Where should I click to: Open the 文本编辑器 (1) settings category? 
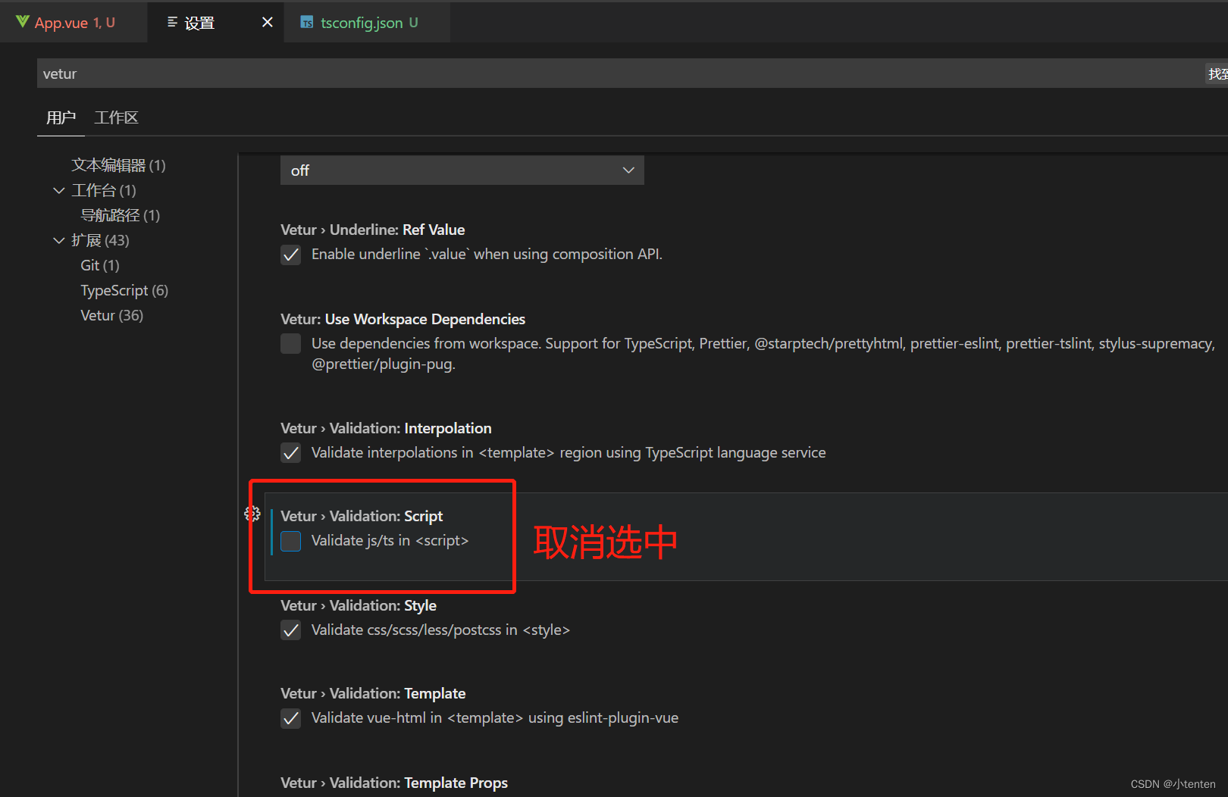coord(118,165)
